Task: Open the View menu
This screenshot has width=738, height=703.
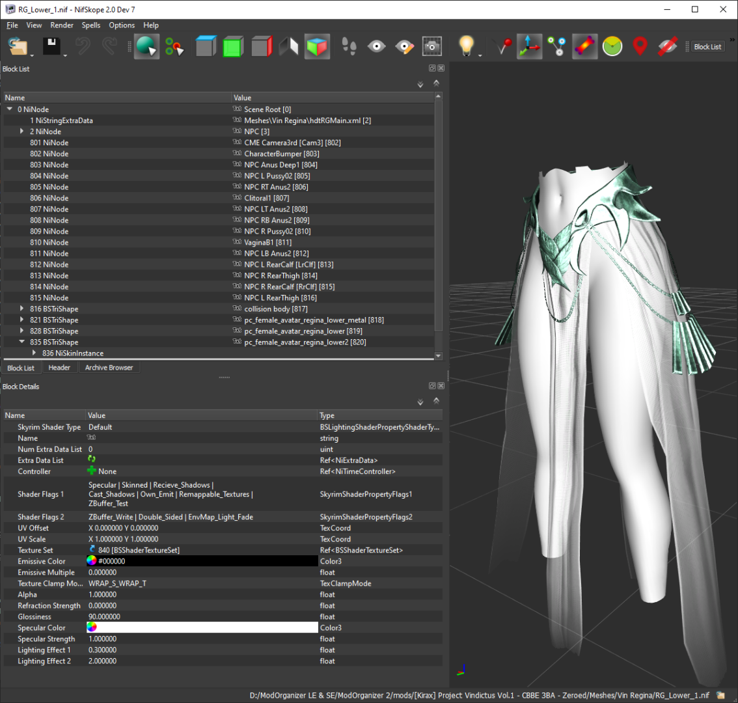Action: click(34, 25)
